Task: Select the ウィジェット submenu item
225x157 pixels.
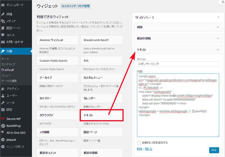Action: (8, 70)
